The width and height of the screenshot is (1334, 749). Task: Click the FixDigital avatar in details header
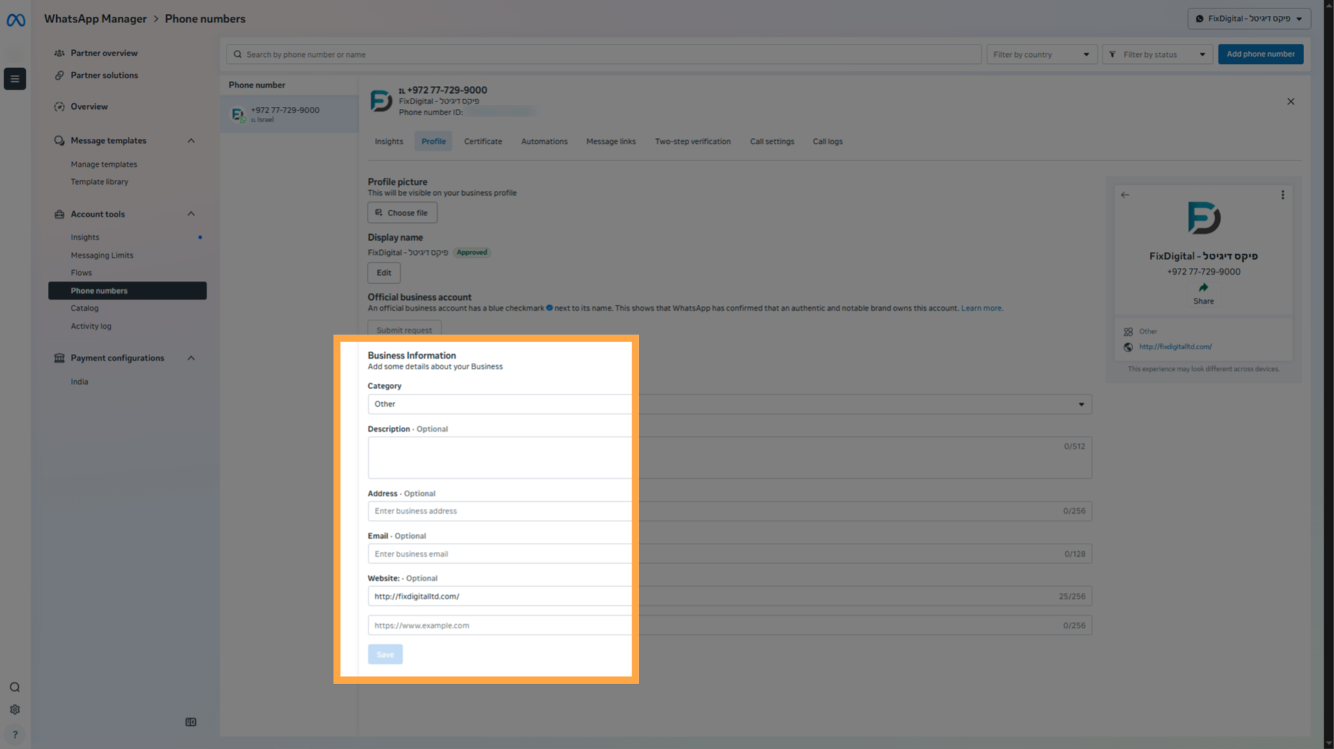(x=381, y=101)
